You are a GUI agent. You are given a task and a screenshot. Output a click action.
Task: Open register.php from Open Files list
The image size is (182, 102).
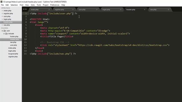[8, 14]
